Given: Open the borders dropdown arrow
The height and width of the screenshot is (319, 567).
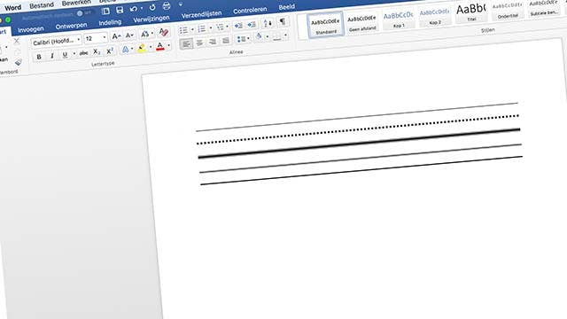Looking at the screenshot, I should point(285,35).
